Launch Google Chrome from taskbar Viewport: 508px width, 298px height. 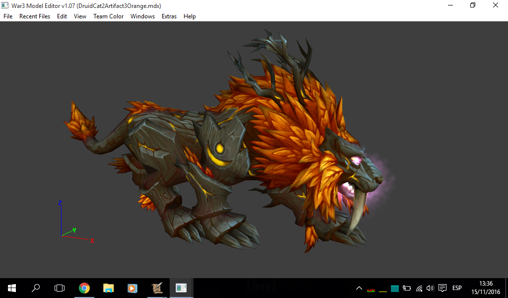(x=84, y=288)
